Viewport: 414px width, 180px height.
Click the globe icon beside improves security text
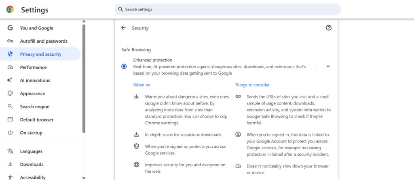click(x=136, y=165)
